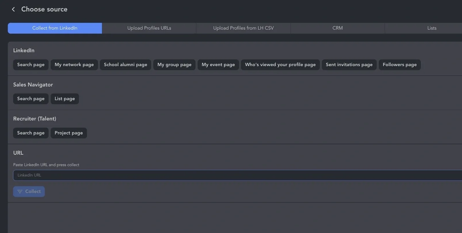
Task: Choose Sales Navigator Search page
Action: click(31, 99)
